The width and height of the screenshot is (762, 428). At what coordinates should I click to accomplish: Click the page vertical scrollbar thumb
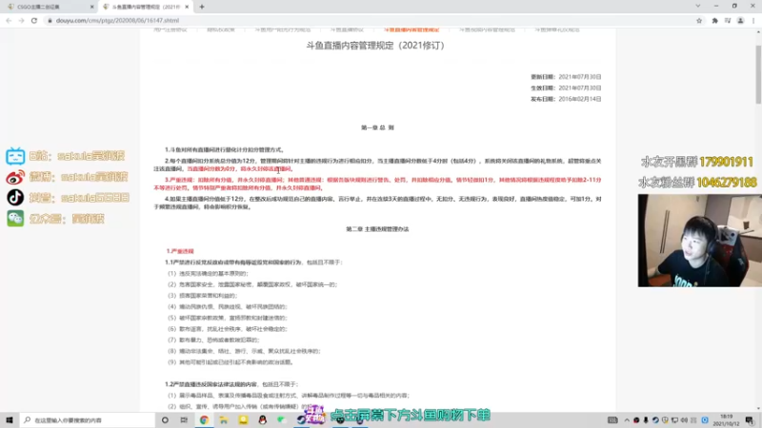point(758,74)
